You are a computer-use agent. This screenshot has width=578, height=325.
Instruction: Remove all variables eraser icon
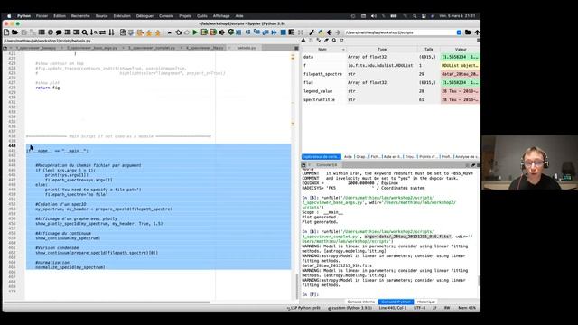click(326, 40)
